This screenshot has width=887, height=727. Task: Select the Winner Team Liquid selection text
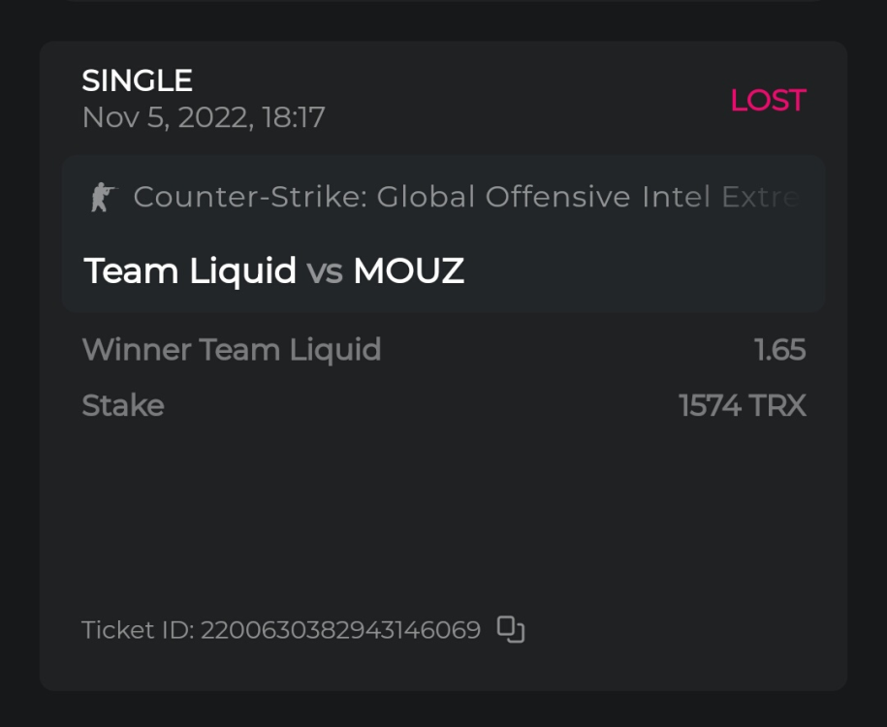tap(232, 349)
